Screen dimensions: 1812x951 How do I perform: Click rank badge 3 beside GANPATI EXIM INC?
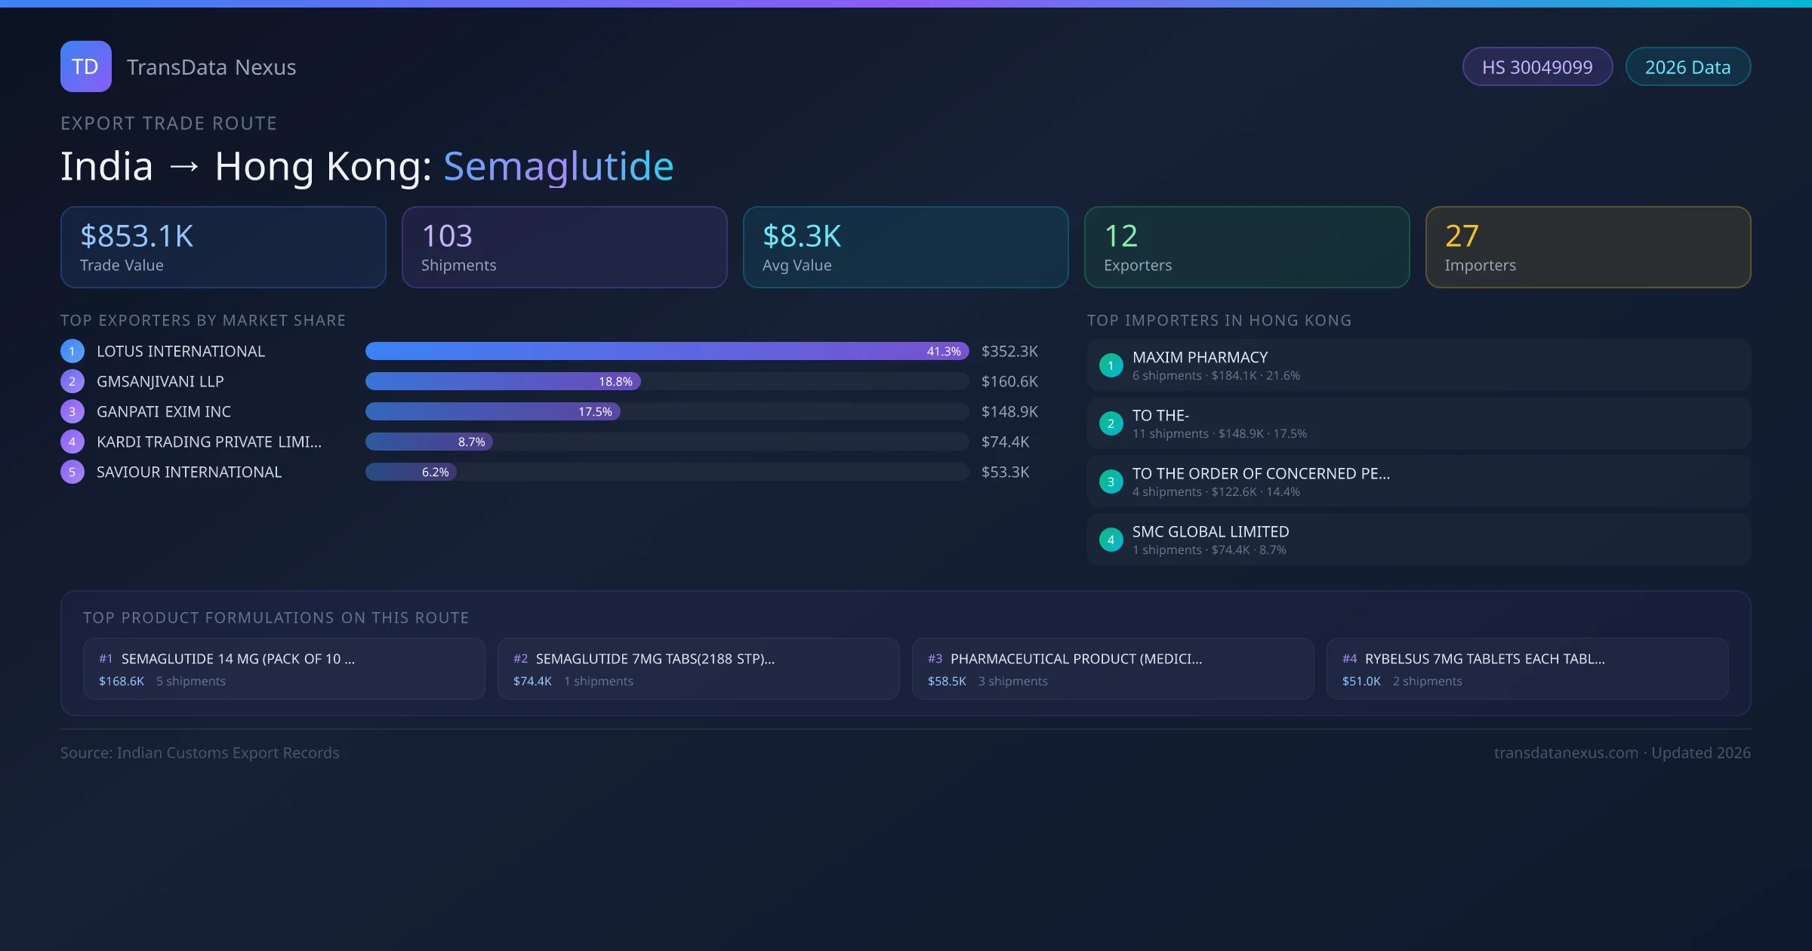pos(72,411)
